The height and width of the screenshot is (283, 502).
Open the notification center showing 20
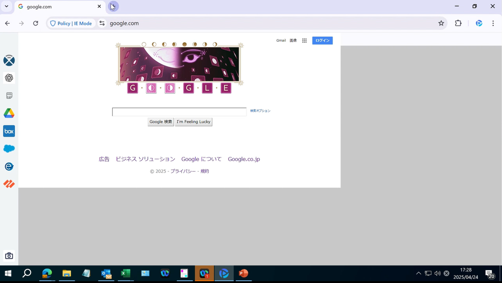(x=490, y=274)
